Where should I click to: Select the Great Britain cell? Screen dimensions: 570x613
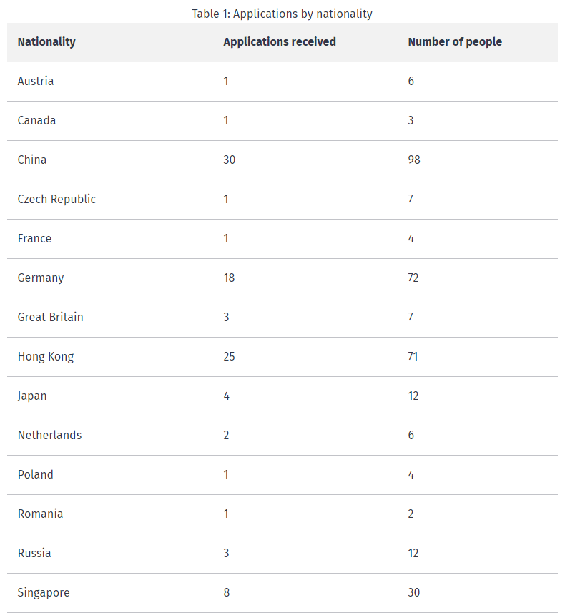coord(50,318)
